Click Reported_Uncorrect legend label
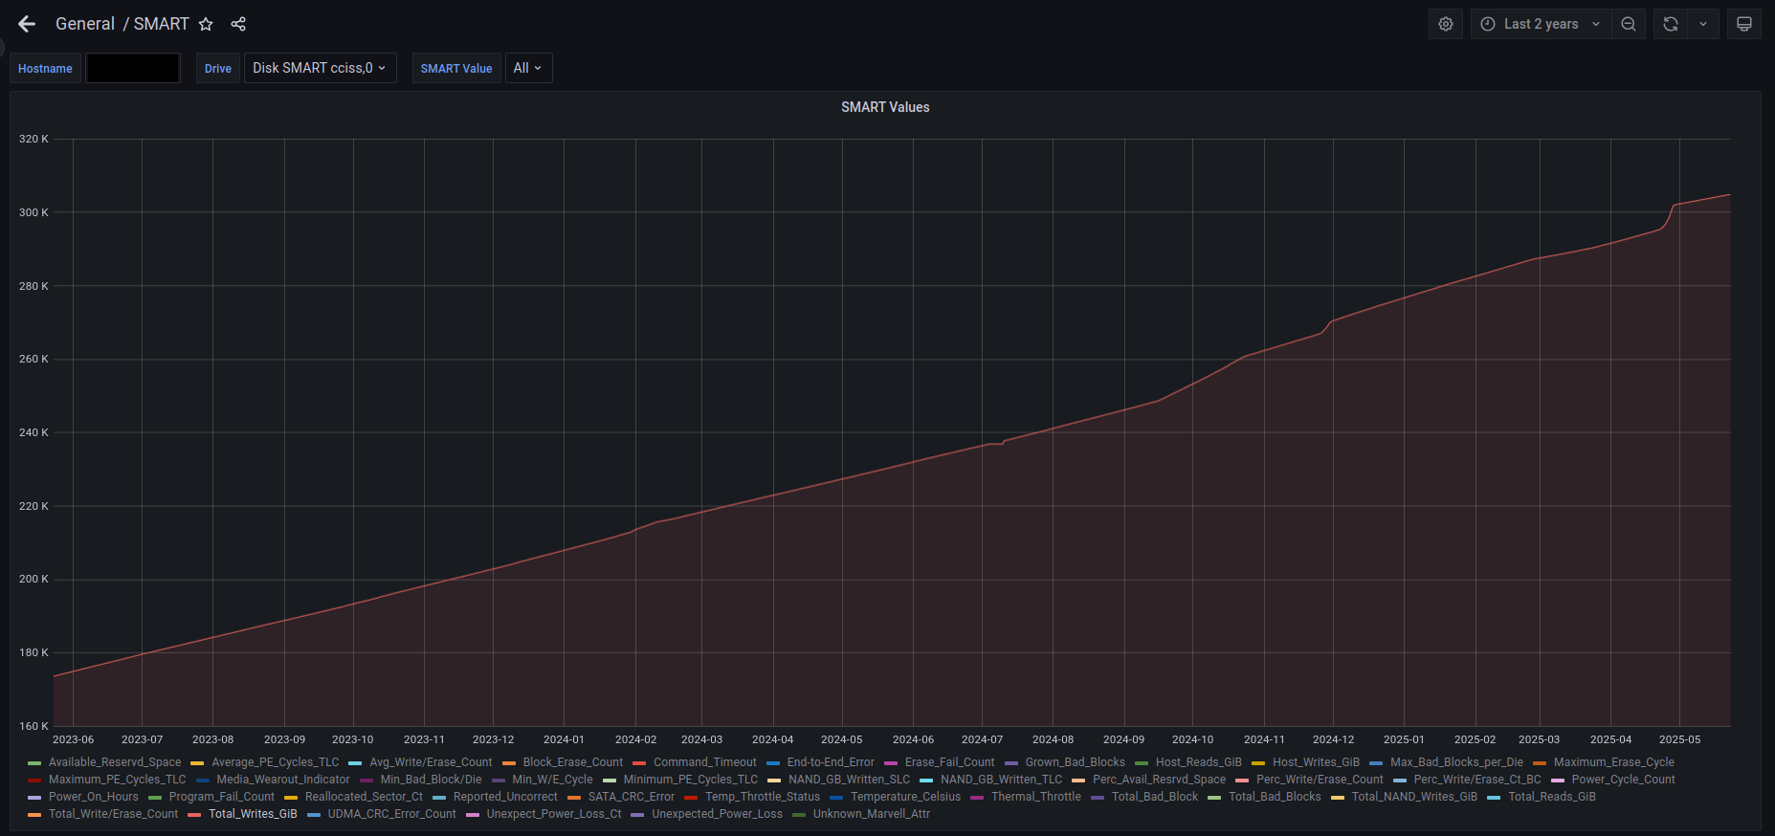Image resolution: width=1775 pixels, height=836 pixels. (x=505, y=797)
